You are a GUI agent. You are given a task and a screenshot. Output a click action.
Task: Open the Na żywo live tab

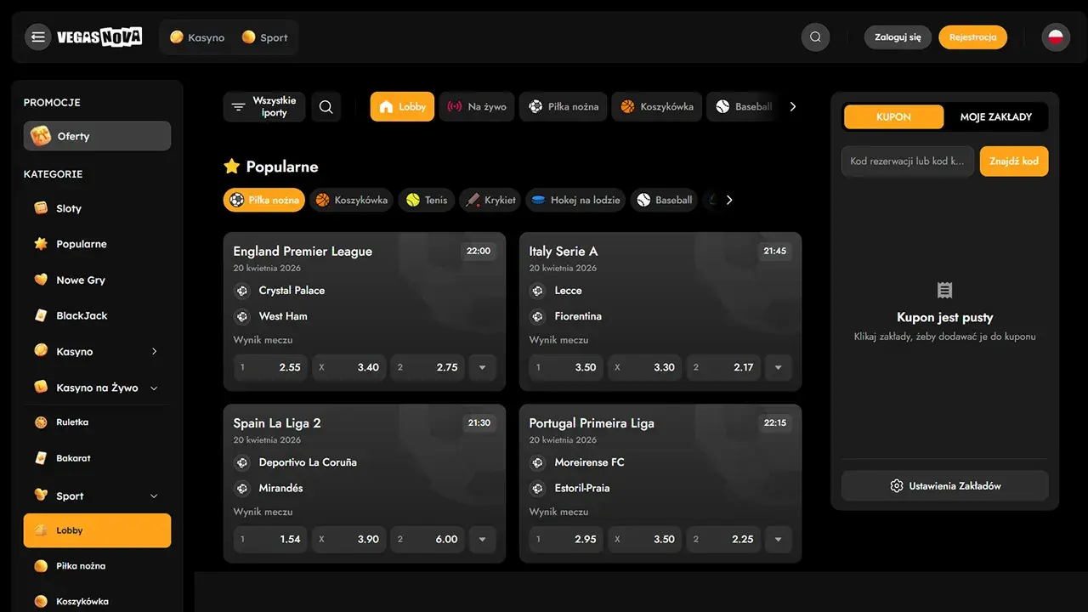[x=477, y=107]
